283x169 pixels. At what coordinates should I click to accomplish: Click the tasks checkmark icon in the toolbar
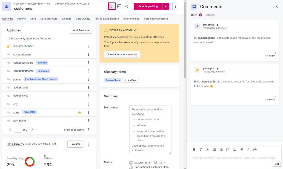click(x=119, y=6)
